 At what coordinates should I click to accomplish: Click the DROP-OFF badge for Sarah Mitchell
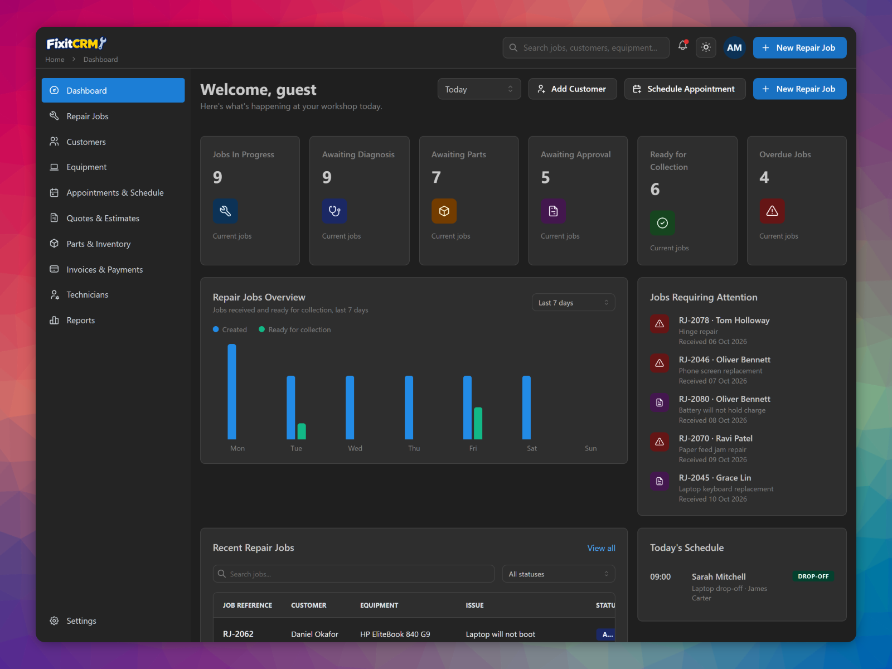[x=813, y=576]
